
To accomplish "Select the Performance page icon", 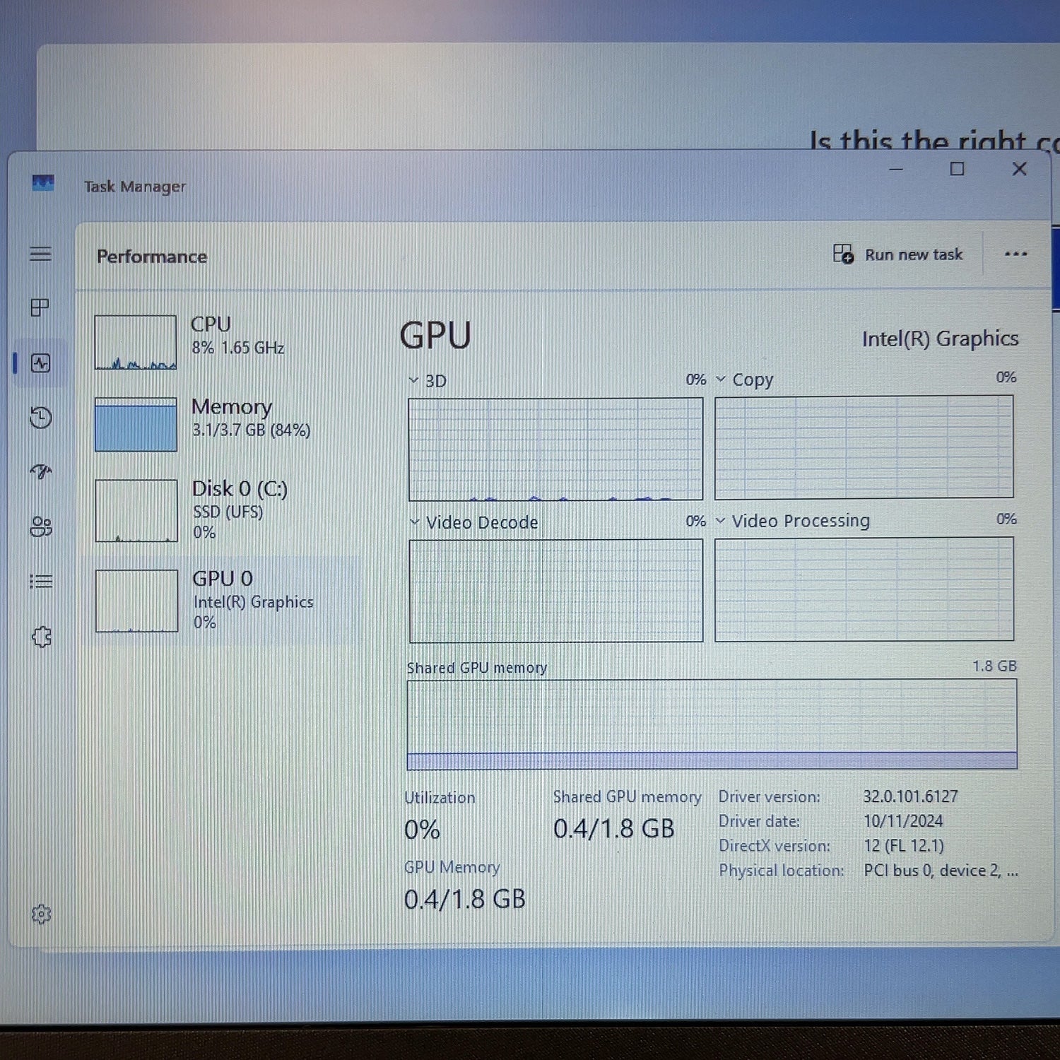I will (41, 363).
